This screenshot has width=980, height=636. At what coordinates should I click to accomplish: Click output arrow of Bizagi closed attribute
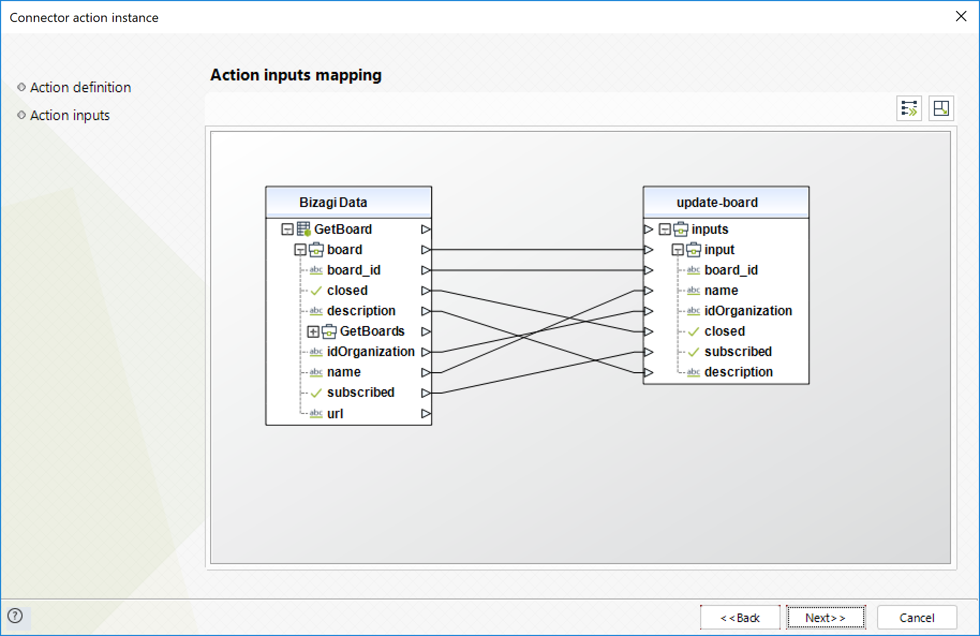click(426, 290)
